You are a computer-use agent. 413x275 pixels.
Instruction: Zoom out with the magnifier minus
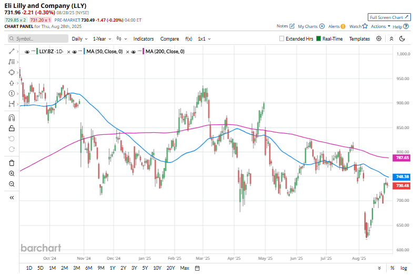click(12, 184)
